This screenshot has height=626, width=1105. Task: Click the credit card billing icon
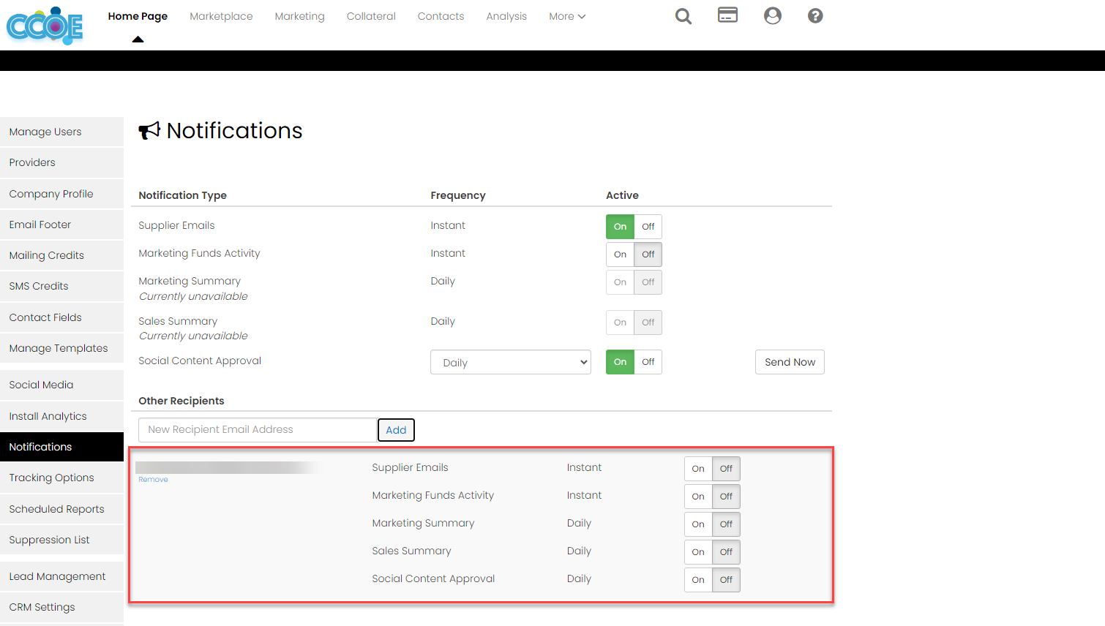[727, 15]
